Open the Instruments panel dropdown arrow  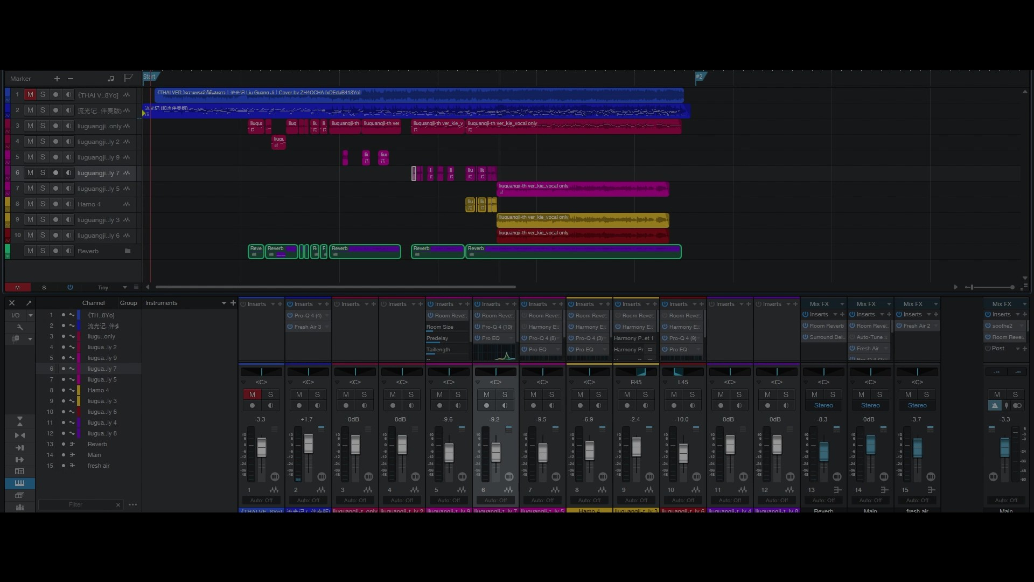click(x=223, y=303)
